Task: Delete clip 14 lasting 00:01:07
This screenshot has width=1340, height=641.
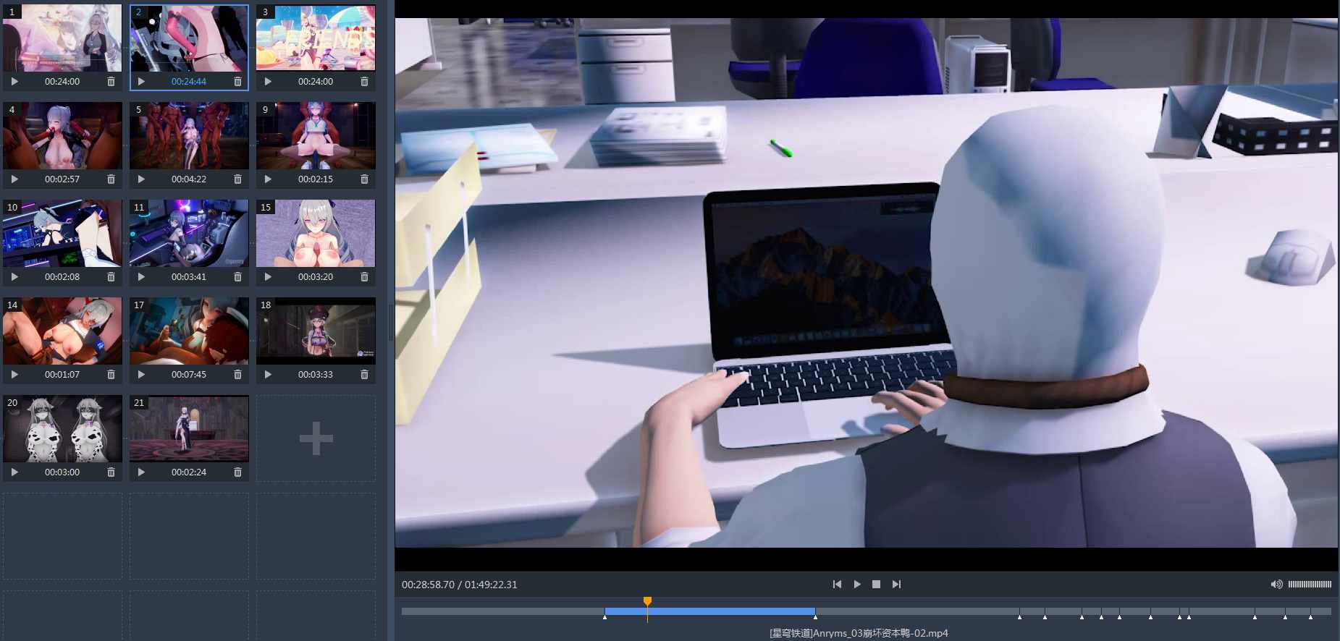Action: (x=111, y=375)
